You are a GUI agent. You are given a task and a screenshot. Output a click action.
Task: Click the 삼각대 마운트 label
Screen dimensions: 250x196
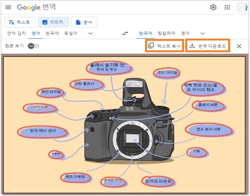pyautogui.click(x=158, y=181)
